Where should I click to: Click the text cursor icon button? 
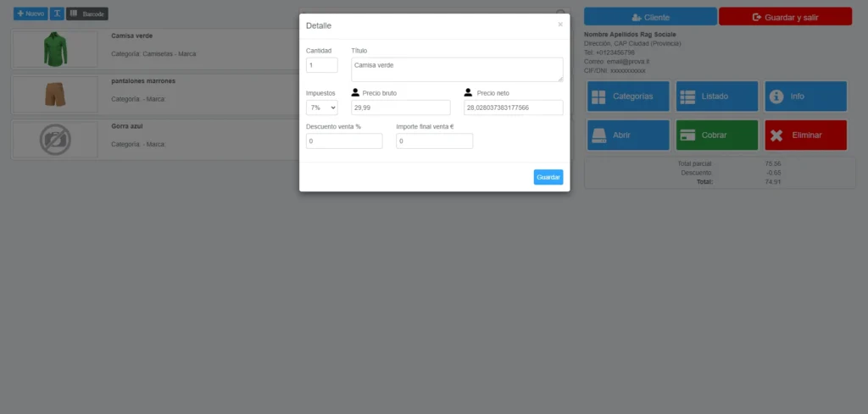tap(57, 14)
